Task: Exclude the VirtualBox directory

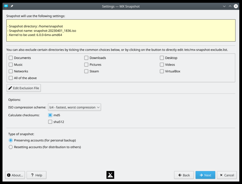Action: tap(162, 71)
